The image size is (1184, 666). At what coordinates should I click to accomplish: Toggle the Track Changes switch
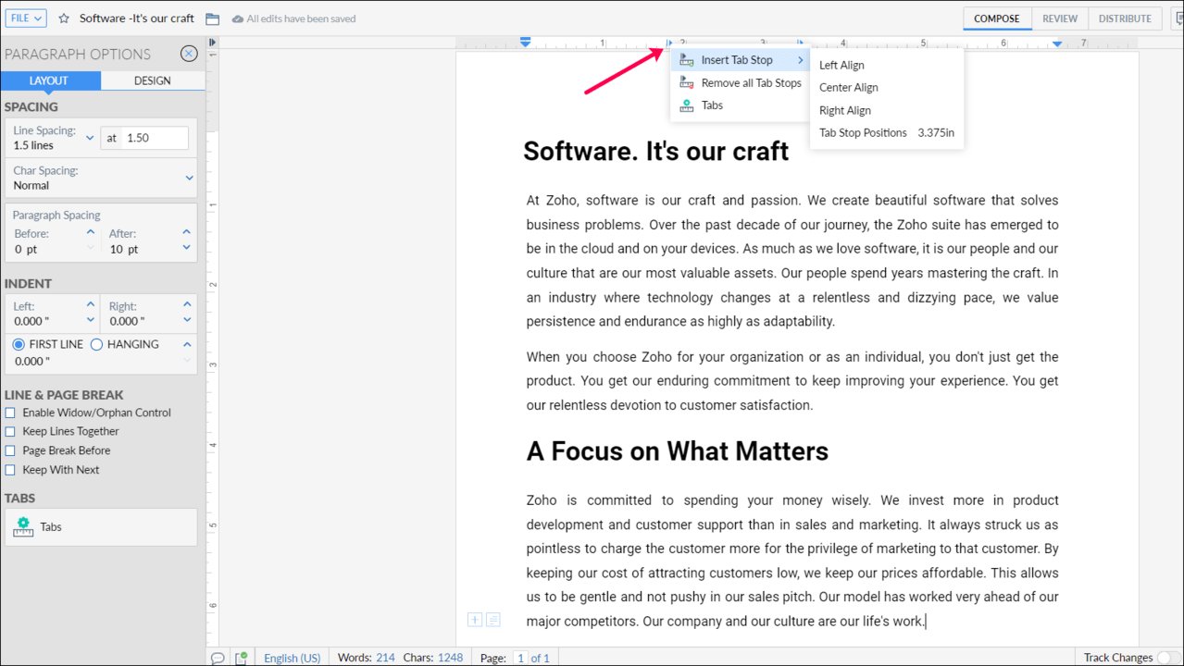point(1169,658)
